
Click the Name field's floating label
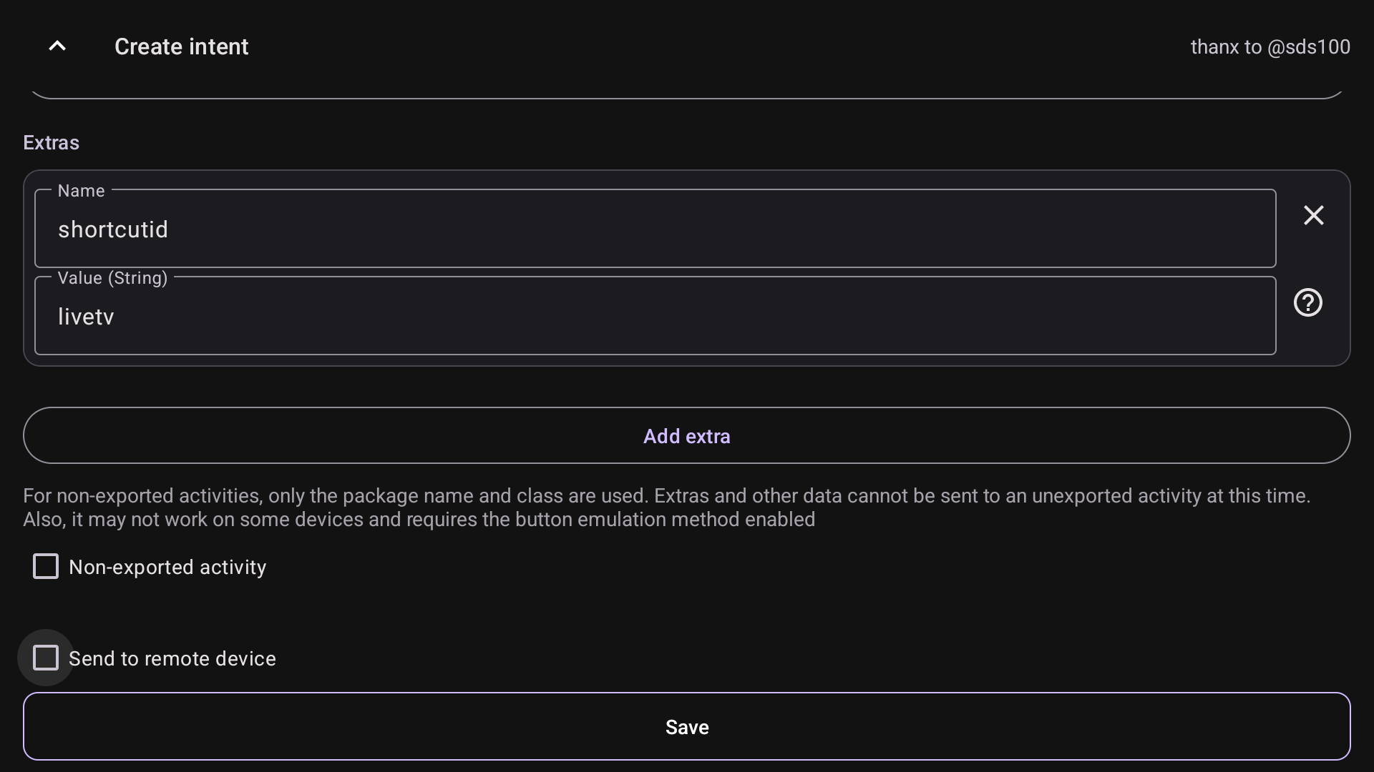coord(81,191)
